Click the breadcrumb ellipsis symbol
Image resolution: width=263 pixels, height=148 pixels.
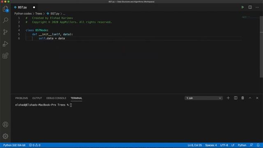(64, 14)
